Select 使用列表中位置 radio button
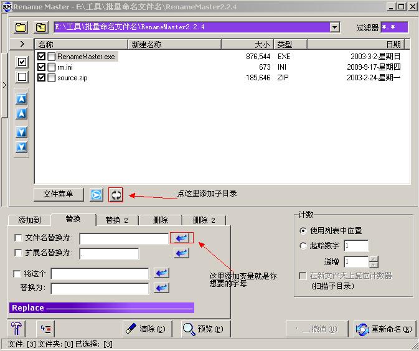 [x=303, y=230]
